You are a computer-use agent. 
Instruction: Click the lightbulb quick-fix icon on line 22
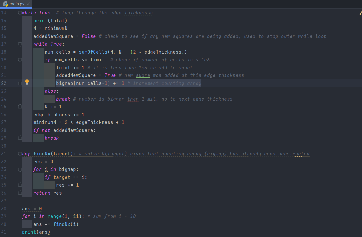27,82
